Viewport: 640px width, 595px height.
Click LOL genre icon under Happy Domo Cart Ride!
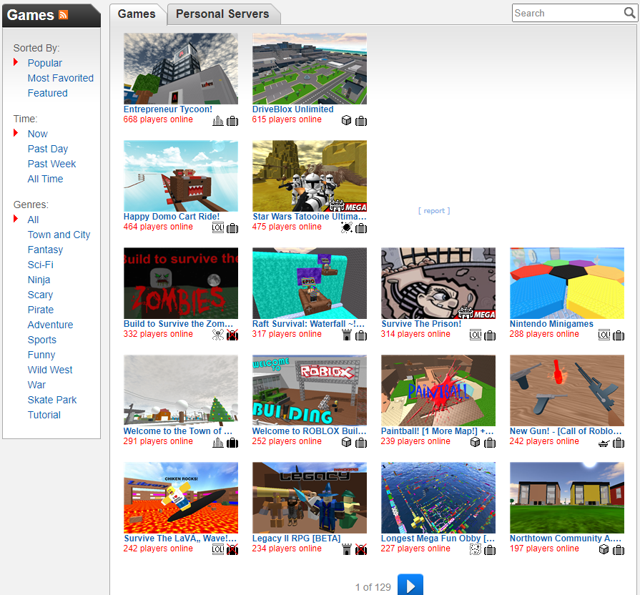[218, 228]
